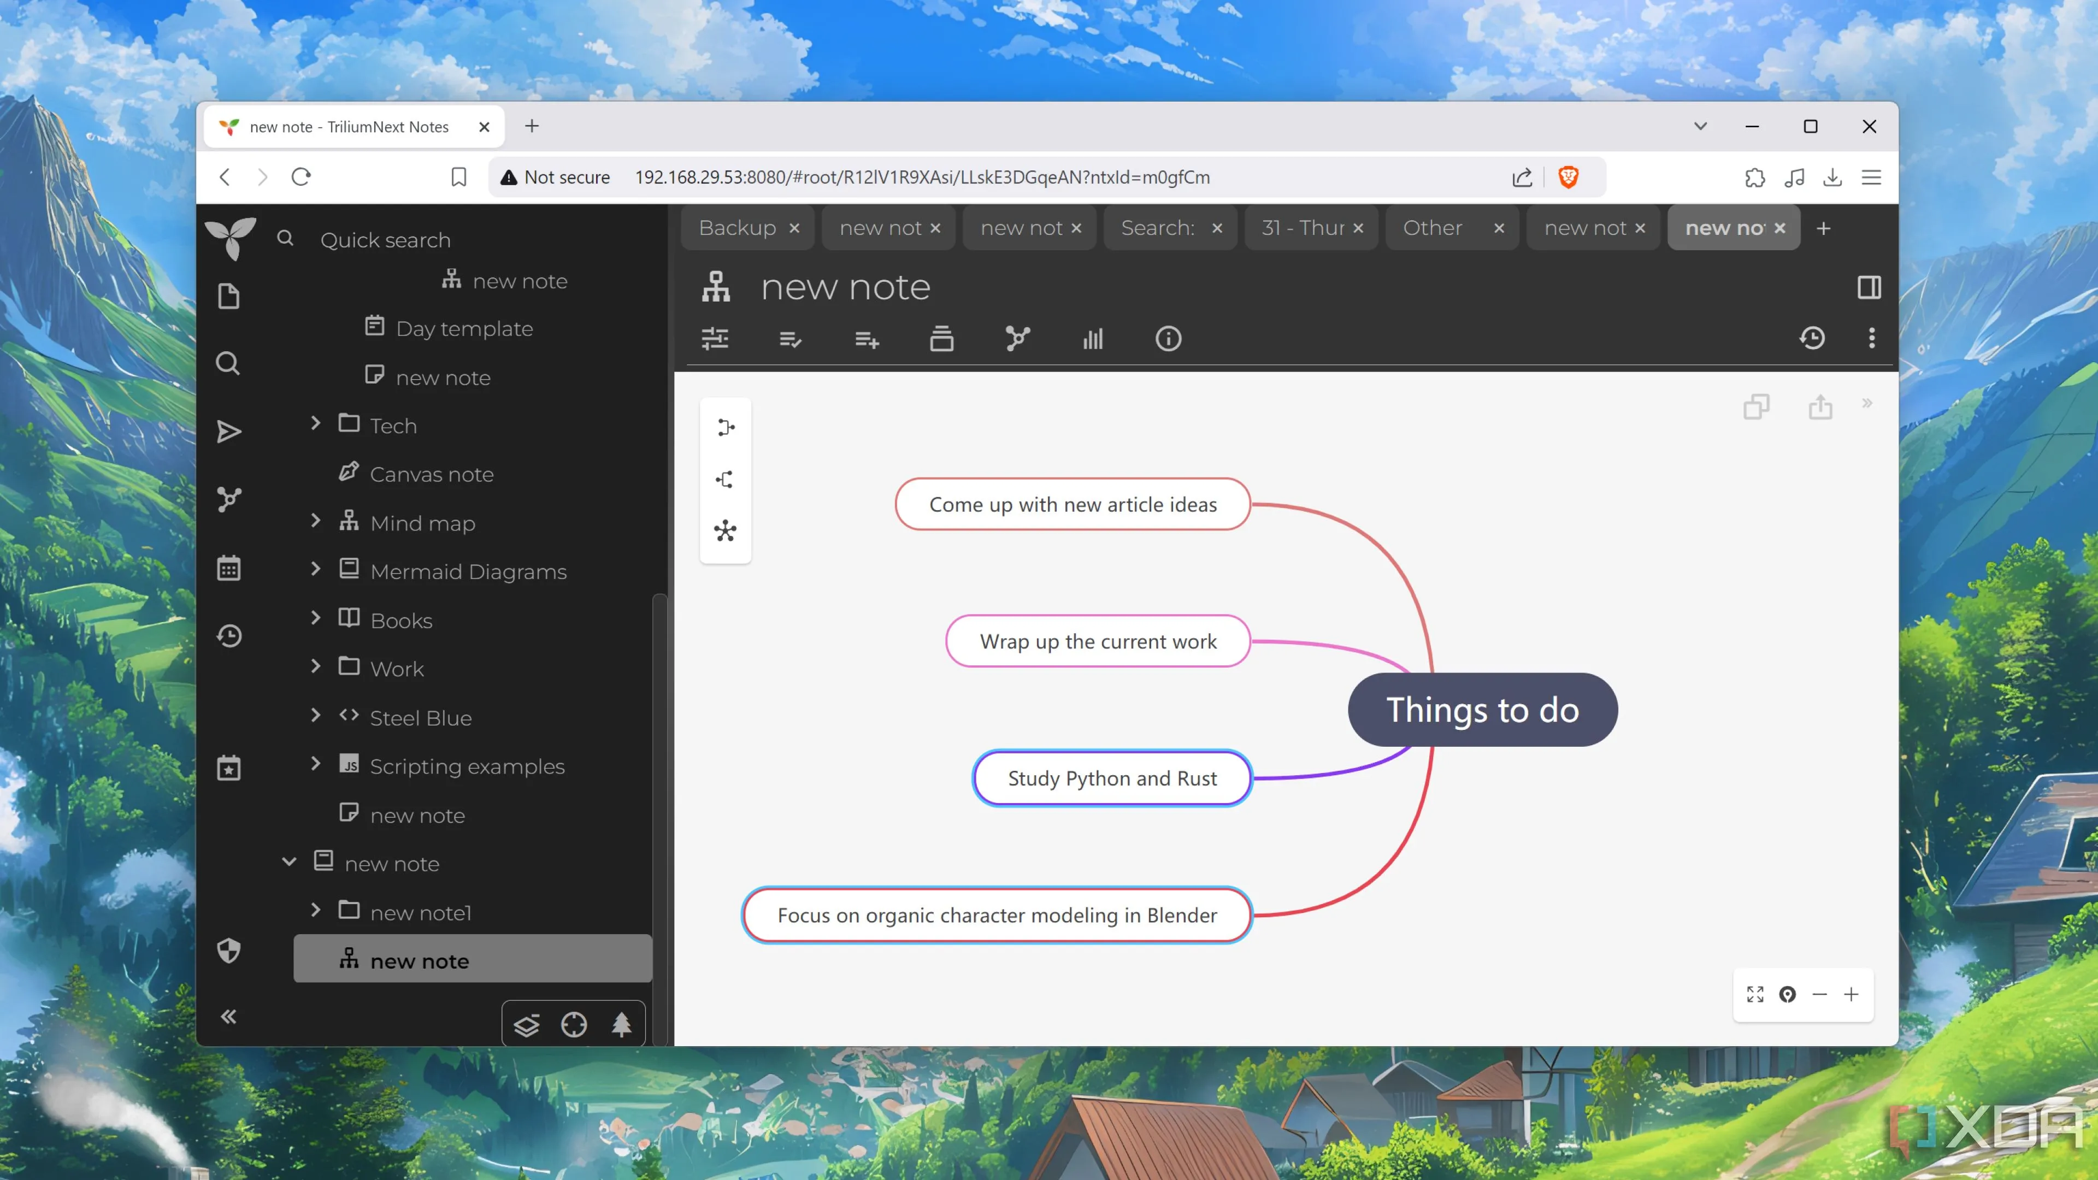
Task: Collapse the expanded new note tree node
Action: pos(289,862)
